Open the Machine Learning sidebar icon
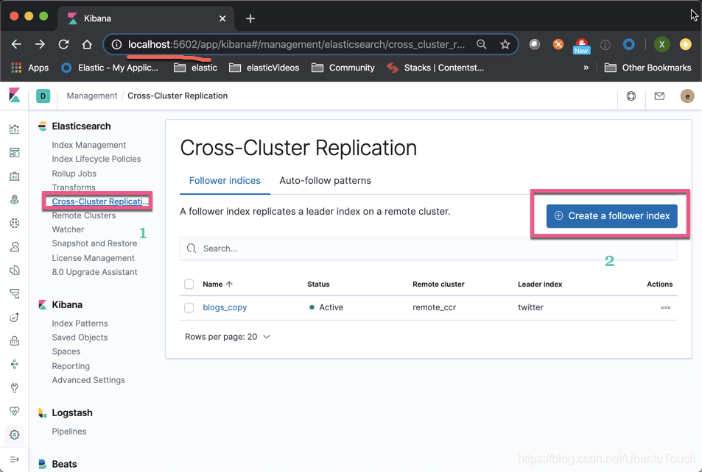This screenshot has height=472, width=702. [13, 223]
